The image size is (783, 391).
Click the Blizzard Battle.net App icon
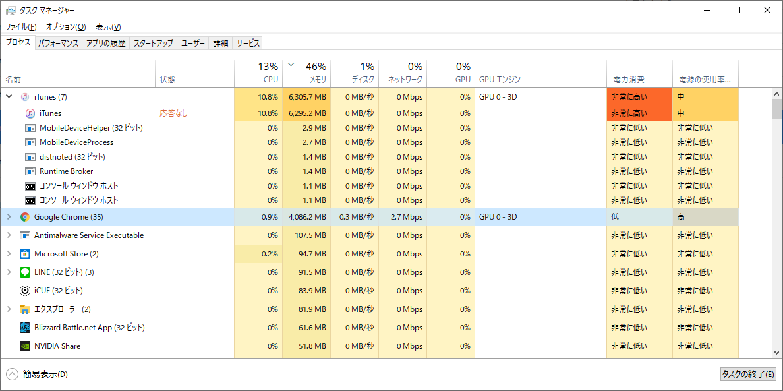pyautogui.click(x=25, y=328)
